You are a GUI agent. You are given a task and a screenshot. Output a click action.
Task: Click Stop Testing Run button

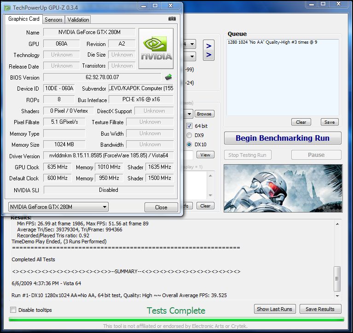pos(248,155)
